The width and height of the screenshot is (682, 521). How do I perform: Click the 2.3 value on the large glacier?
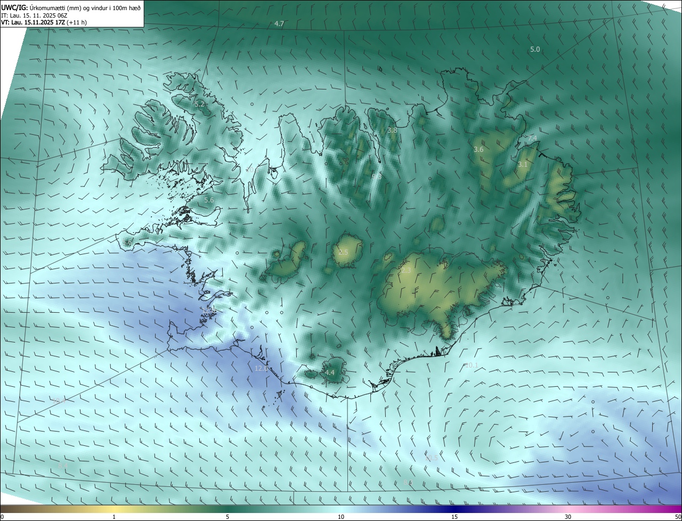[406, 271]
